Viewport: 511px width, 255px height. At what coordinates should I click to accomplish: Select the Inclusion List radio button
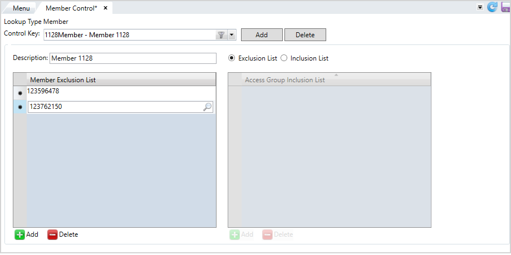pos(284,58)
